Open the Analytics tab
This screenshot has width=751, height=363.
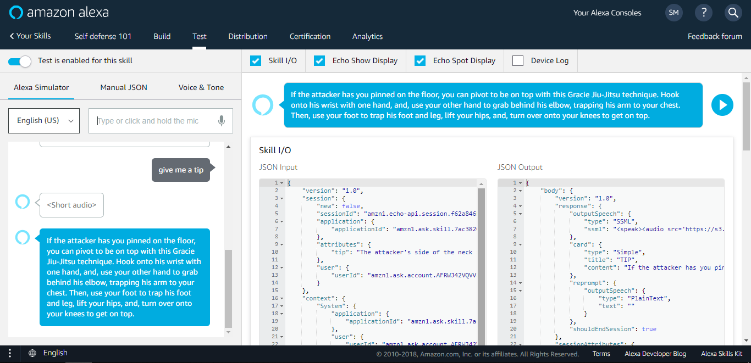pyautogui.click(x=367, y=36)
